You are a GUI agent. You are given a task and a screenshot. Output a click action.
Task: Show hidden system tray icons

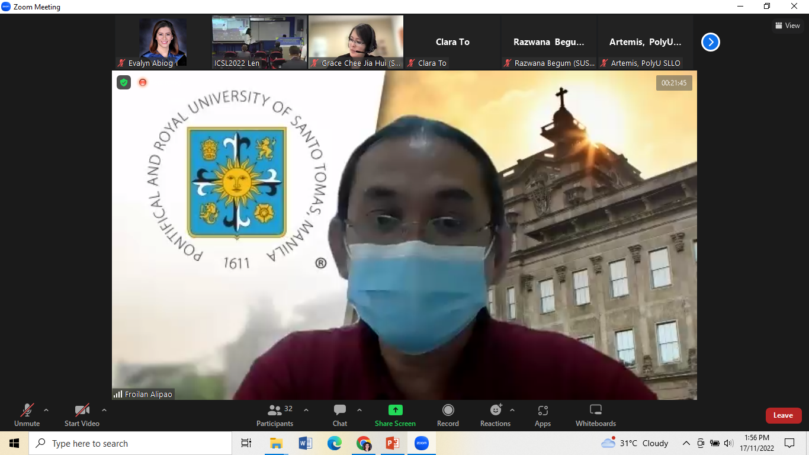pos(686,443)
